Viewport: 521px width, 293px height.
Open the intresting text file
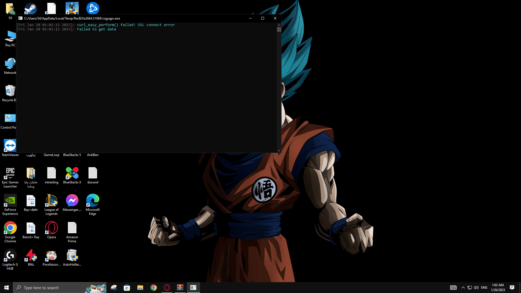click(x=52, y=176)
